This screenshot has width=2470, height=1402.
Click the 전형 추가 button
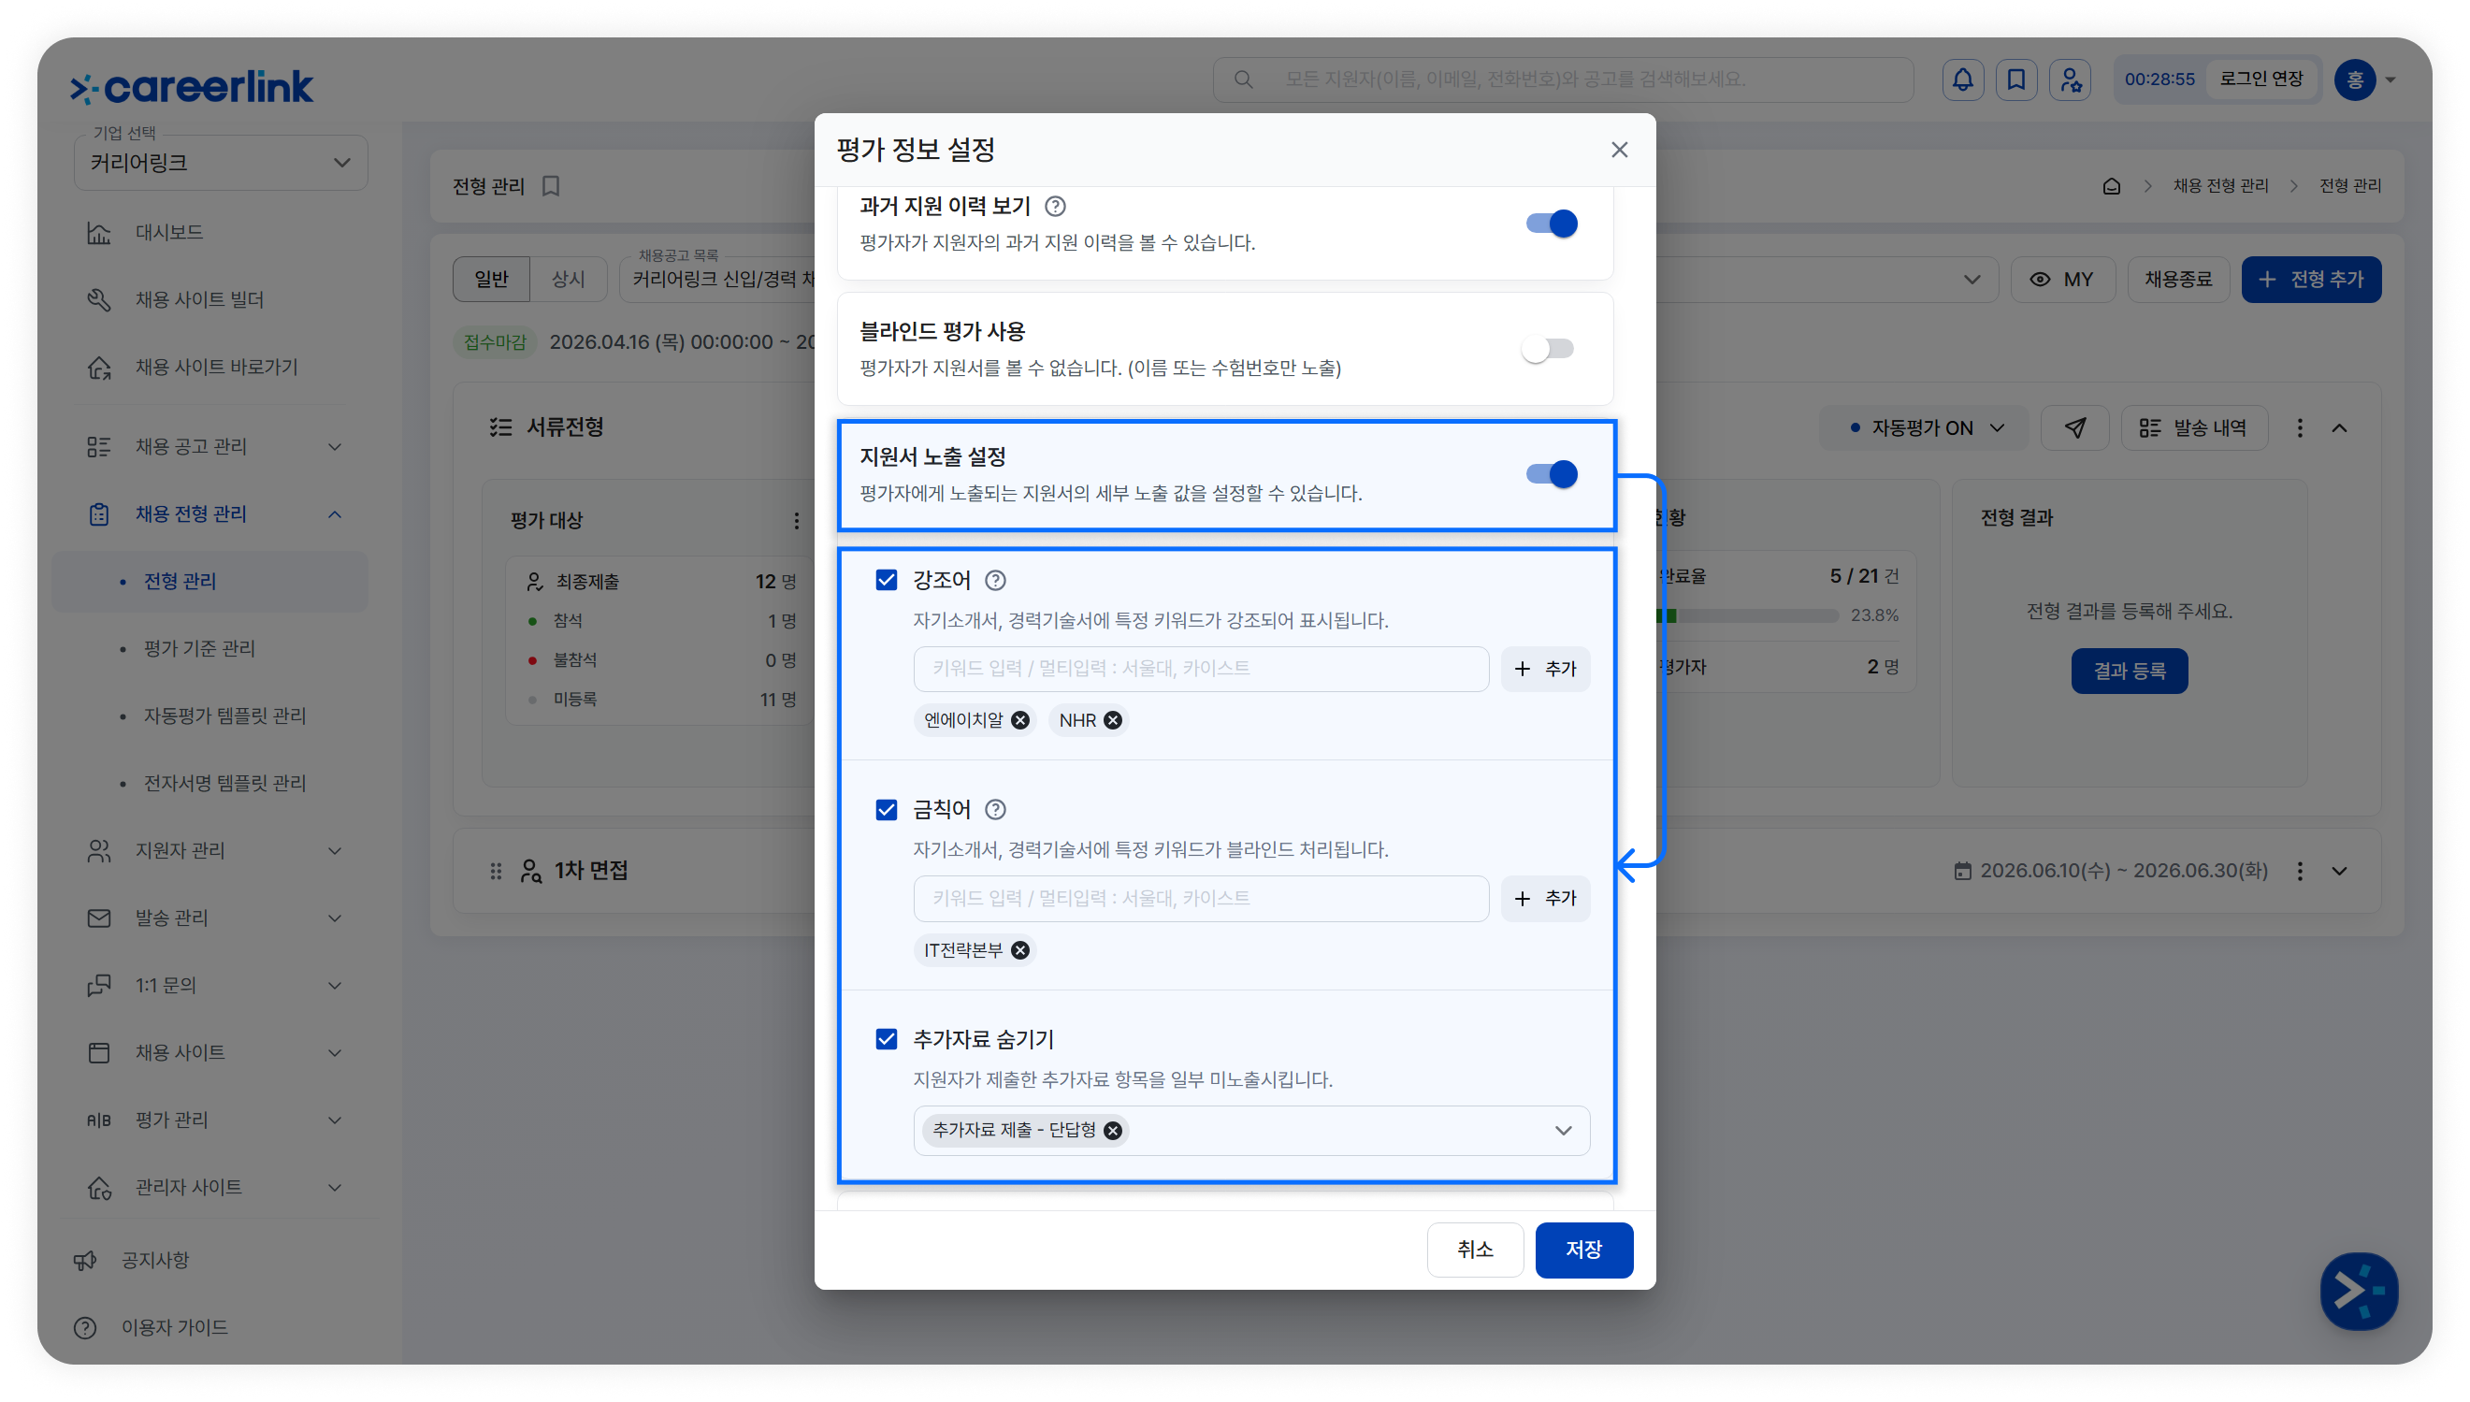click(x=2311, y=280)
